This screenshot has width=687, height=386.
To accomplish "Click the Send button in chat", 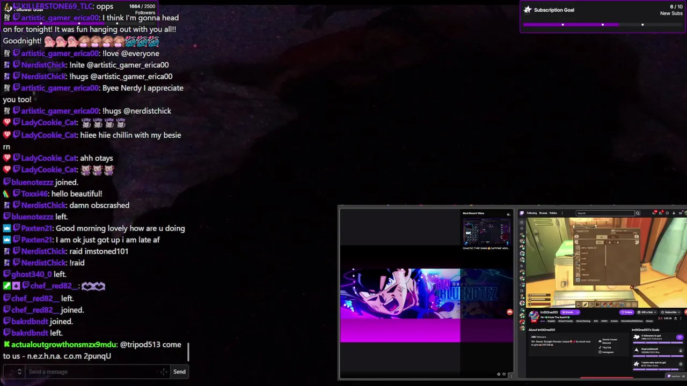I will [x=179, y=372].
